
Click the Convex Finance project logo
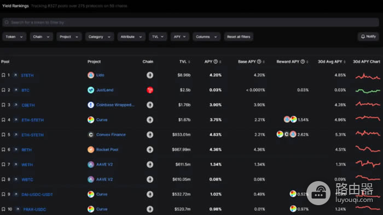(x=91, y=135)
